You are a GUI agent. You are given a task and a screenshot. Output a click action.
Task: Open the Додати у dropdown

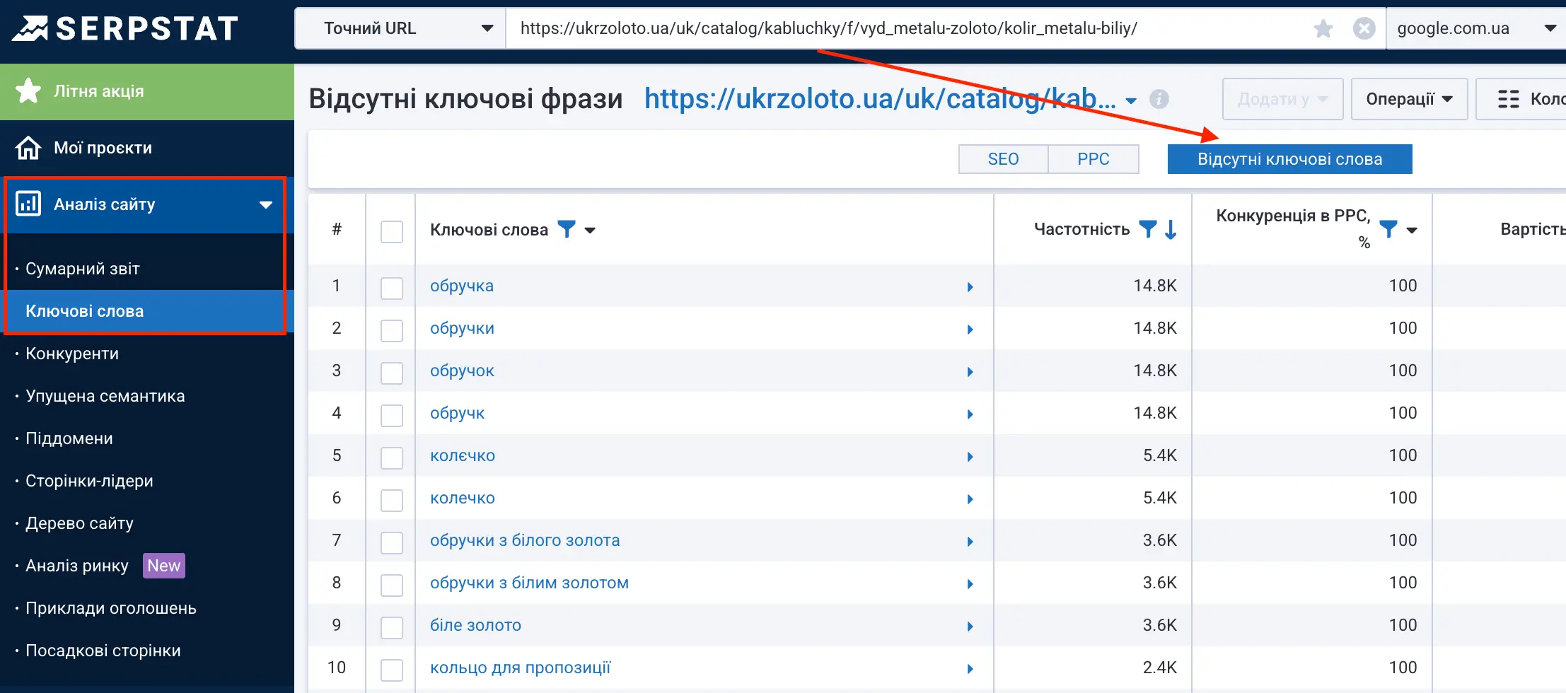pos(1282,99)
